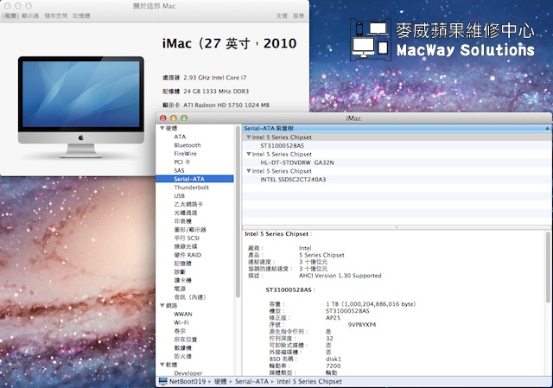
Task: Select 乙太網路卡 in the sidebar
Action: 188,204
